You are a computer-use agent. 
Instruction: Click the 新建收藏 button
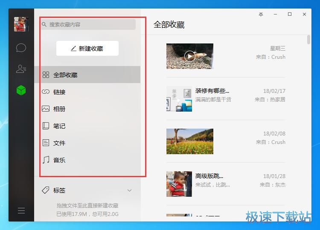(87, 49)
